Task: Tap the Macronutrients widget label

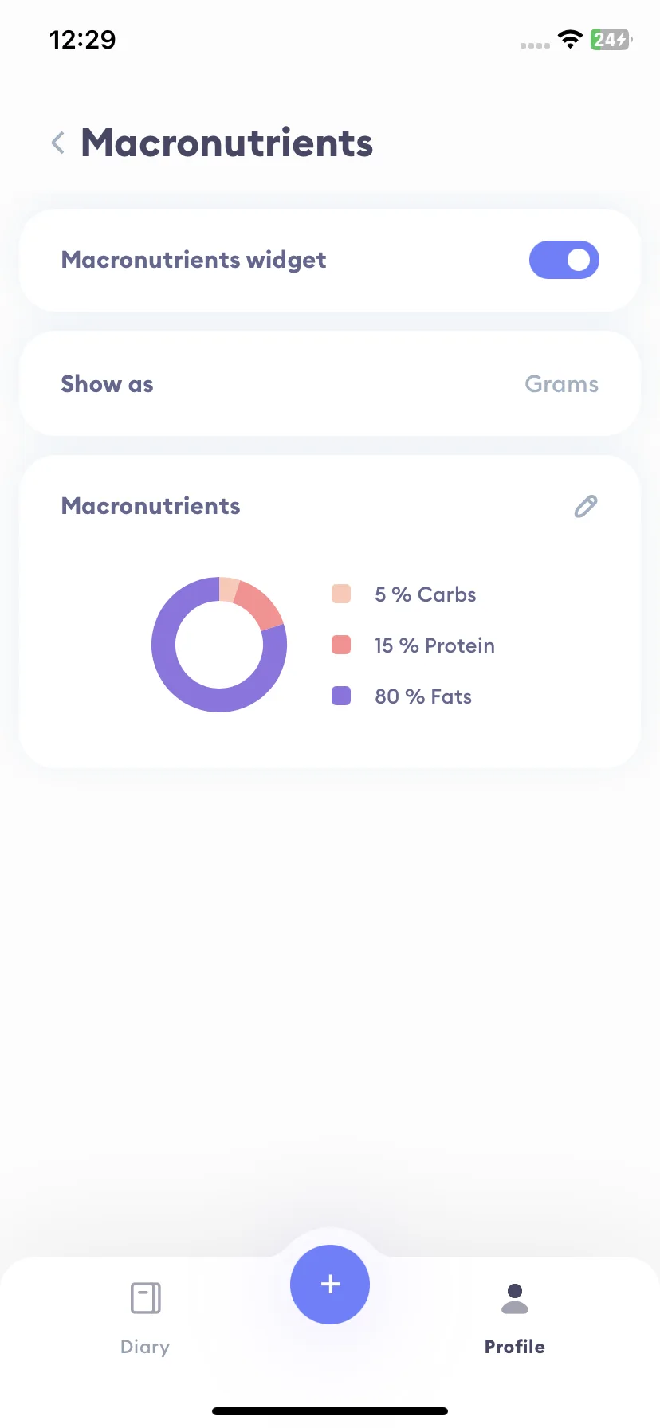Action: (x=194, y=260)
